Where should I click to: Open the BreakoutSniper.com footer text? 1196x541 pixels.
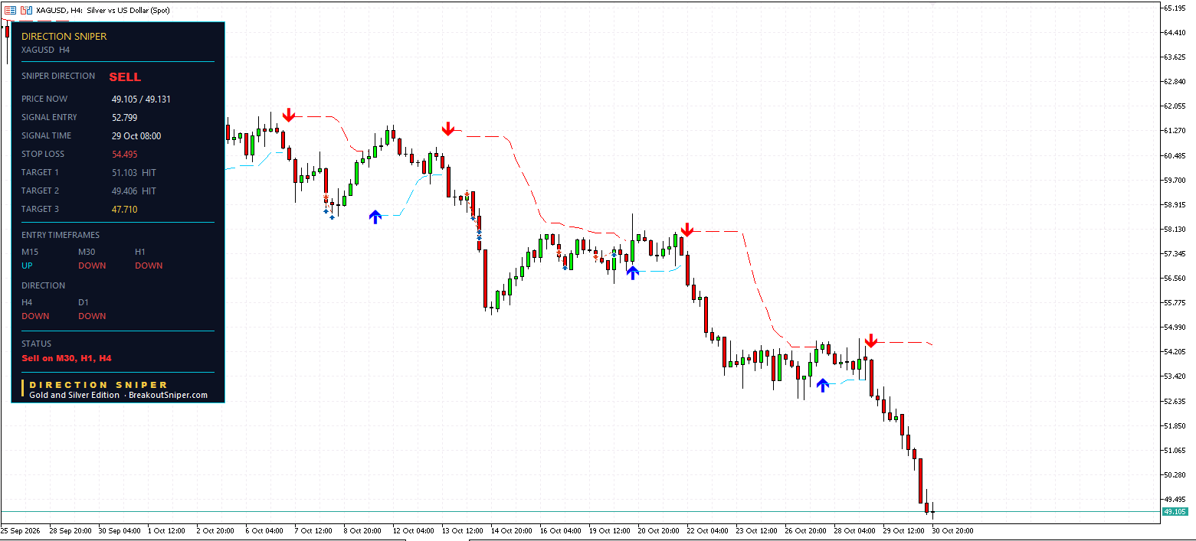[x=168, y=395]
